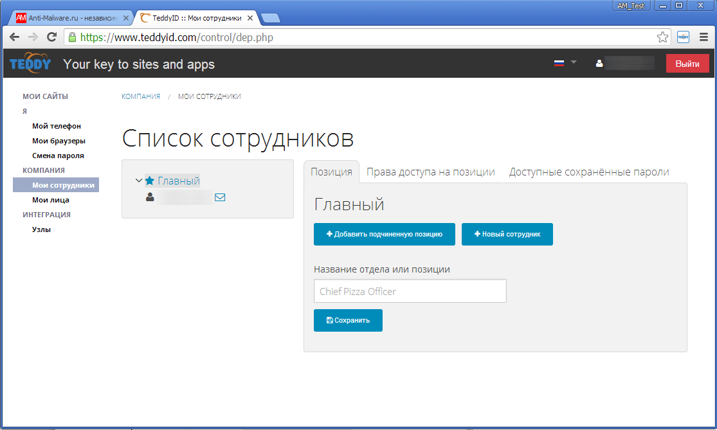Open Мои лица sidebar item
Viewport: 717px width, 430px height.
[50, 200]
